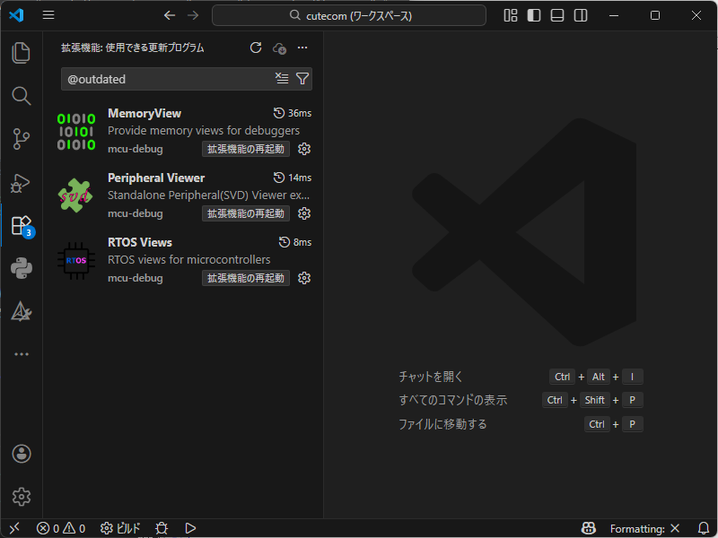The image size is (718, 538).
Task: Click すべてのコマンドの表示 hint text
Action: tap(453, 400)
